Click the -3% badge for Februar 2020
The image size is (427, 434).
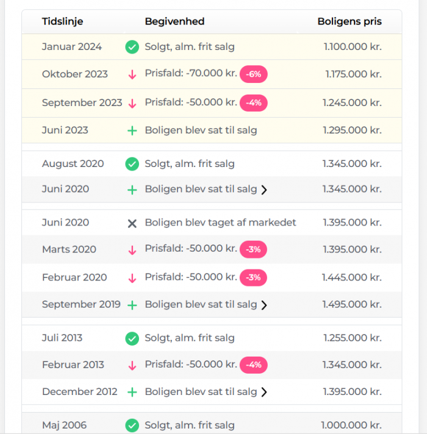(253, 277)
